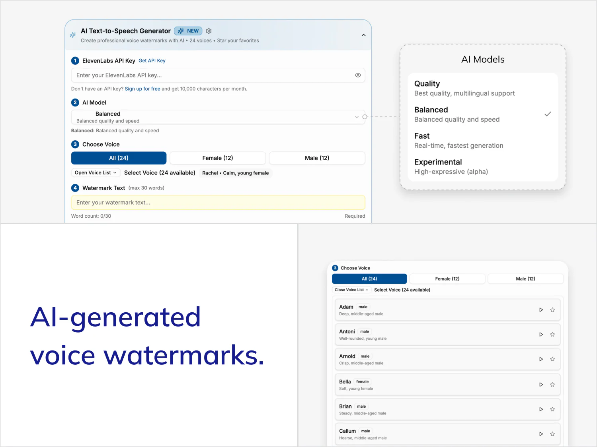Play Callum voice preview
597x447 pixels.
tap(541, 434)
